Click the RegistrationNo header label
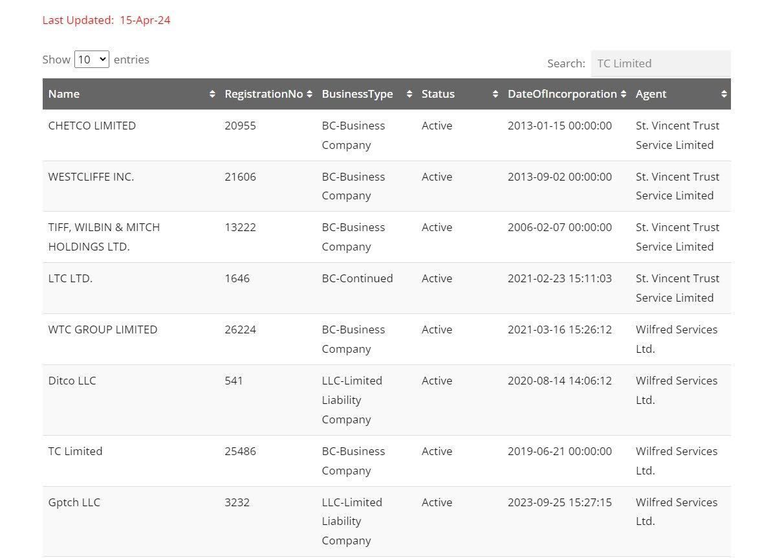Viewport: 762px width, 558px height. pyautogui.click(x=264, y=94)
